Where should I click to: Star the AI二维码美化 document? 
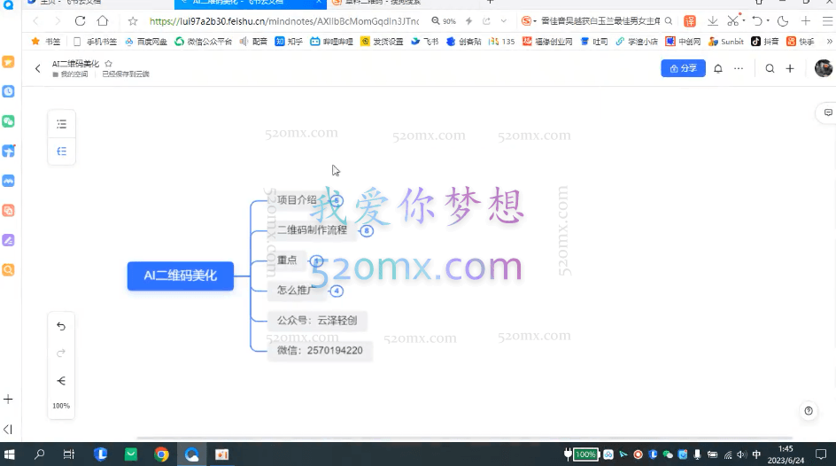point(109,64)
